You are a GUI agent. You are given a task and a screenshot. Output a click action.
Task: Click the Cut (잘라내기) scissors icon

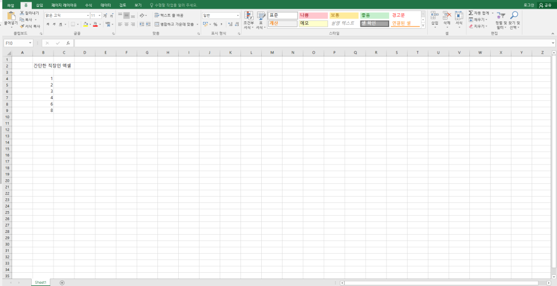coord(22,13)
